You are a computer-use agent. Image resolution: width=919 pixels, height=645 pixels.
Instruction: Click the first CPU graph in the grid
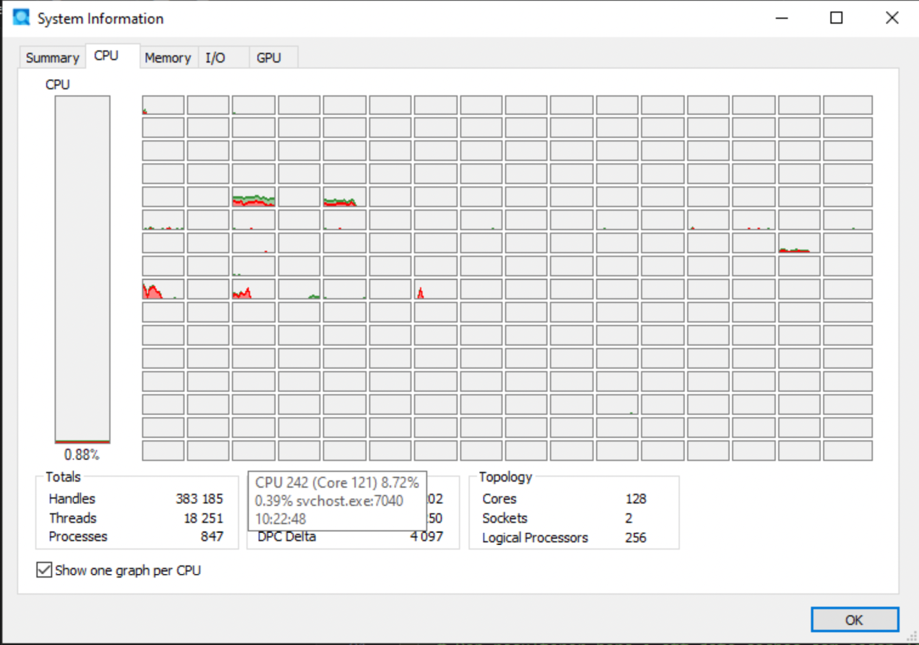point(163,105)
